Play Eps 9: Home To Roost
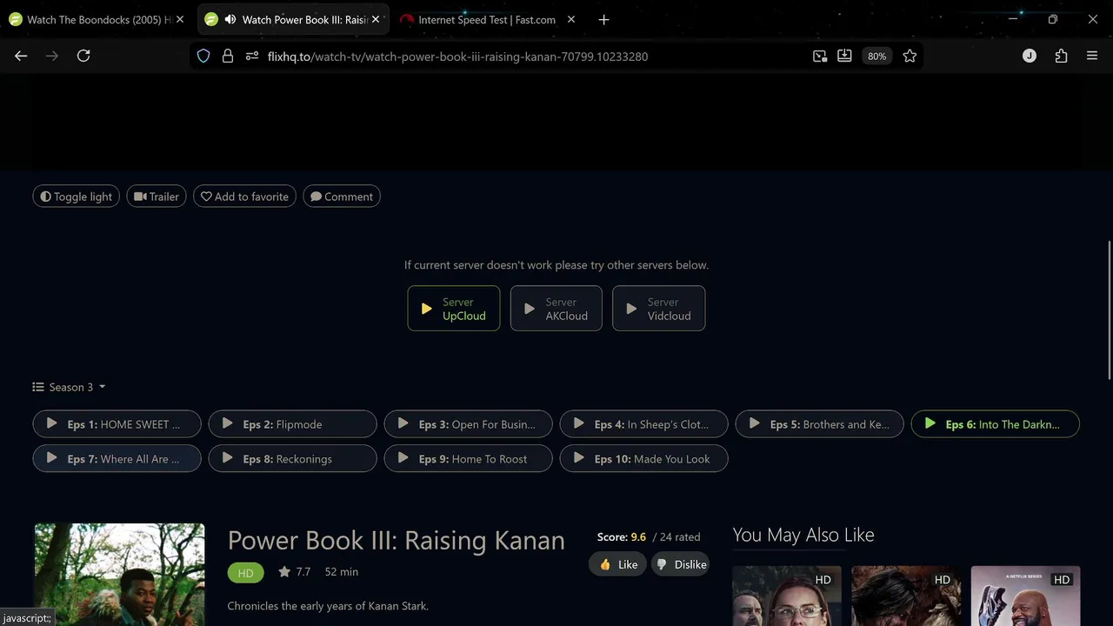 click(x=469, y=458)
